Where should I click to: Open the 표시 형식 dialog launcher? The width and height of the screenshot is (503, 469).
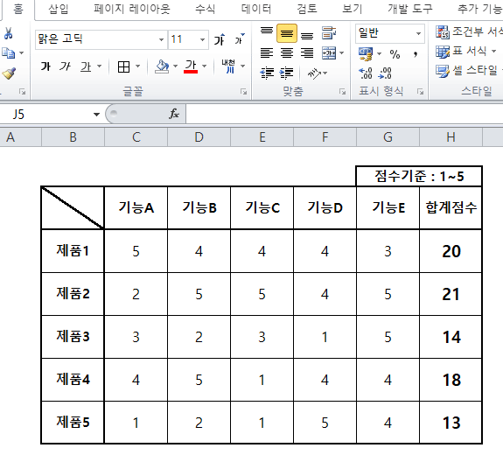click(420, 92)
